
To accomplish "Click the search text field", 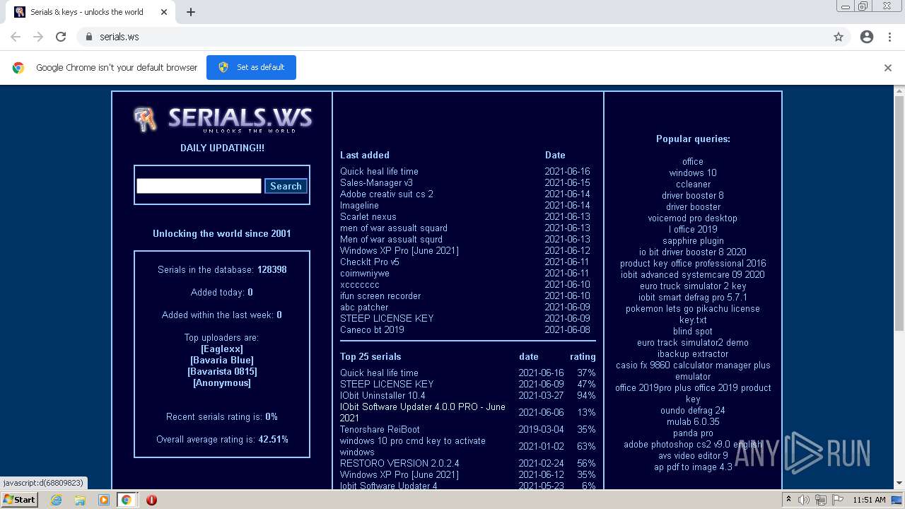I will click(199, 186).
